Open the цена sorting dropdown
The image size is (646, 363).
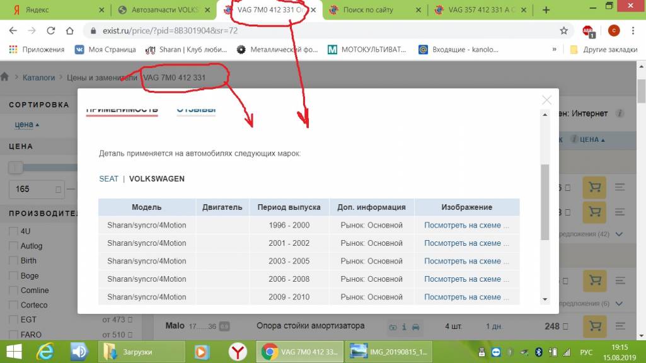point(26,125)
